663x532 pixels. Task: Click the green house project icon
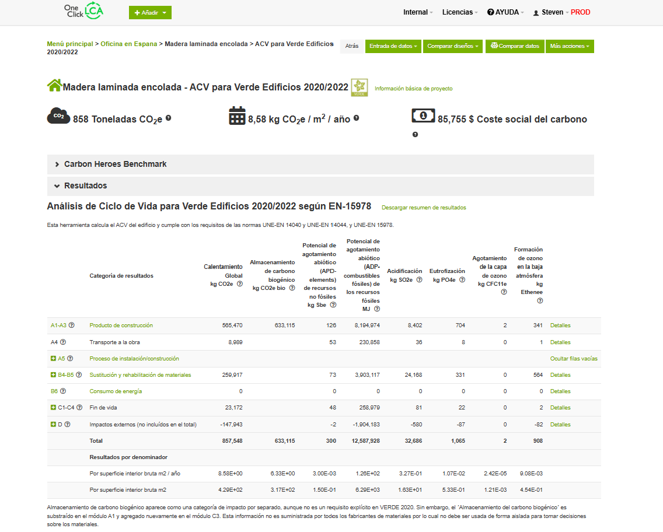[54, 86]
